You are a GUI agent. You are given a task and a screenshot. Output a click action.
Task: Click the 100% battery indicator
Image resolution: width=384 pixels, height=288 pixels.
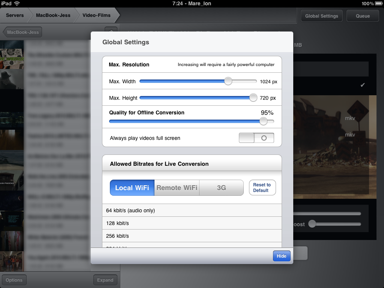coord(372,3)
